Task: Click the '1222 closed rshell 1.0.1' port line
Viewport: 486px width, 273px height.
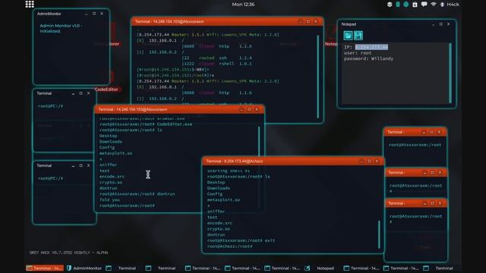Action: [217, 64]
